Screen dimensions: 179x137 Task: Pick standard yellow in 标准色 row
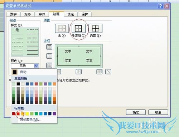pos(27,114)
